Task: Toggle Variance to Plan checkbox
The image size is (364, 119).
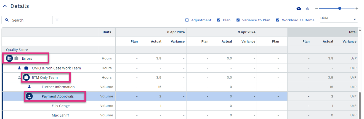Action: point(238,20)
